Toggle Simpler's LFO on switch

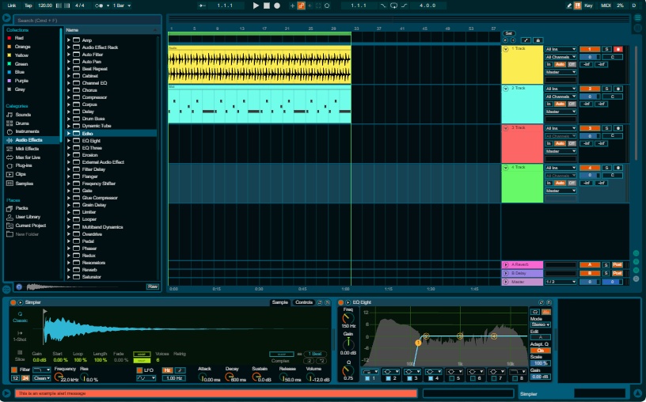point(139,370)
